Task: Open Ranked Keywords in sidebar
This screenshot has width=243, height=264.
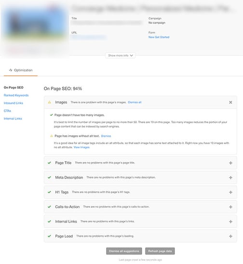Action: click(x=16, y=95)
